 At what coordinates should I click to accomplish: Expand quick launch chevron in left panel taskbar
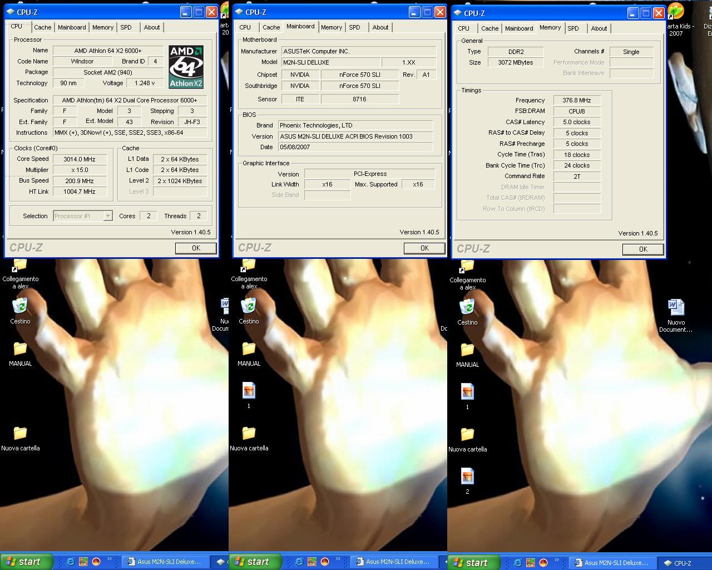[x=109, y=559]
